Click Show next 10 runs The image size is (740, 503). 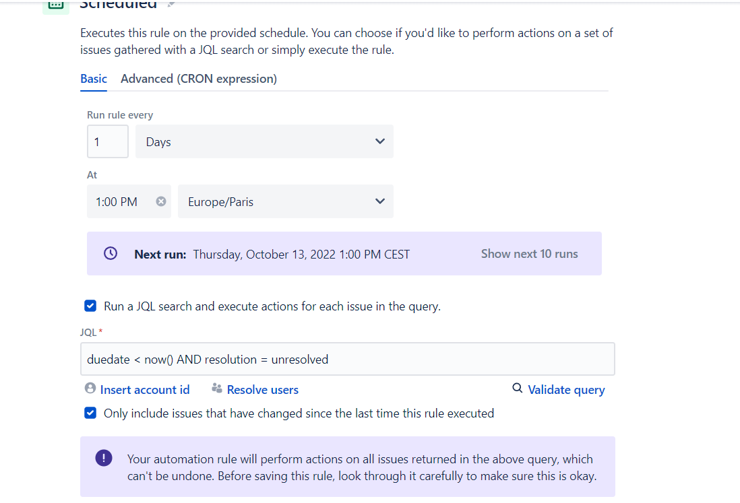coord(529,254)
